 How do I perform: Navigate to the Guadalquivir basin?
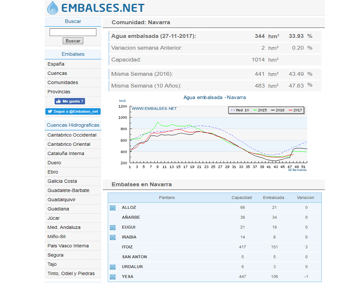pyautogui.click(x=61, y=200)
